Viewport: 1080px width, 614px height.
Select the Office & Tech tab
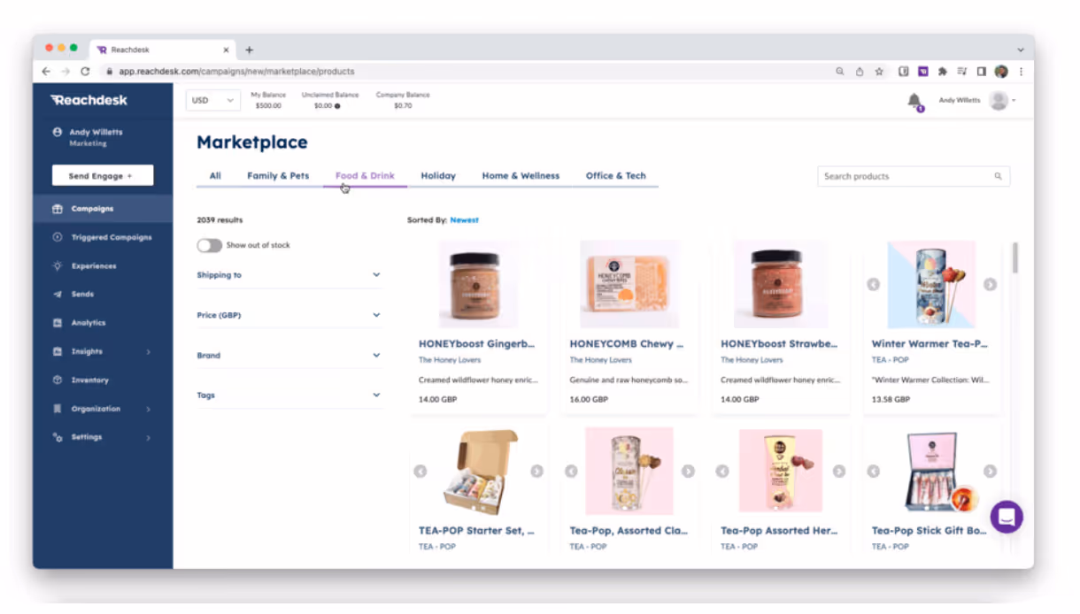[616, 176]
